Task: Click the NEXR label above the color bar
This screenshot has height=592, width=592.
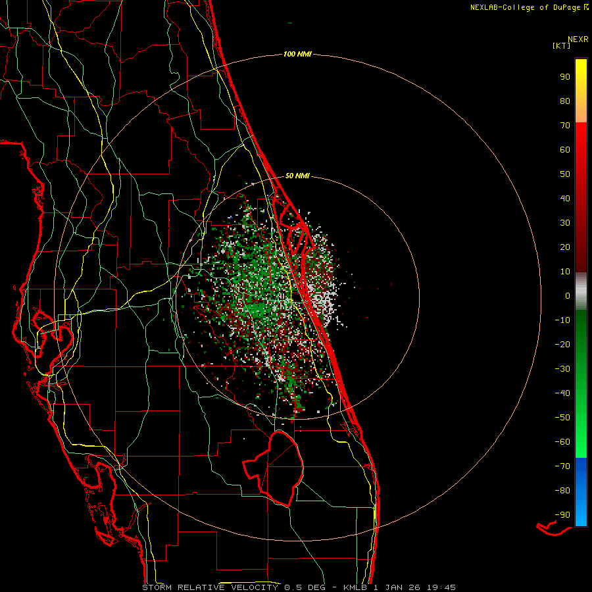Action: tap(578, 39)
